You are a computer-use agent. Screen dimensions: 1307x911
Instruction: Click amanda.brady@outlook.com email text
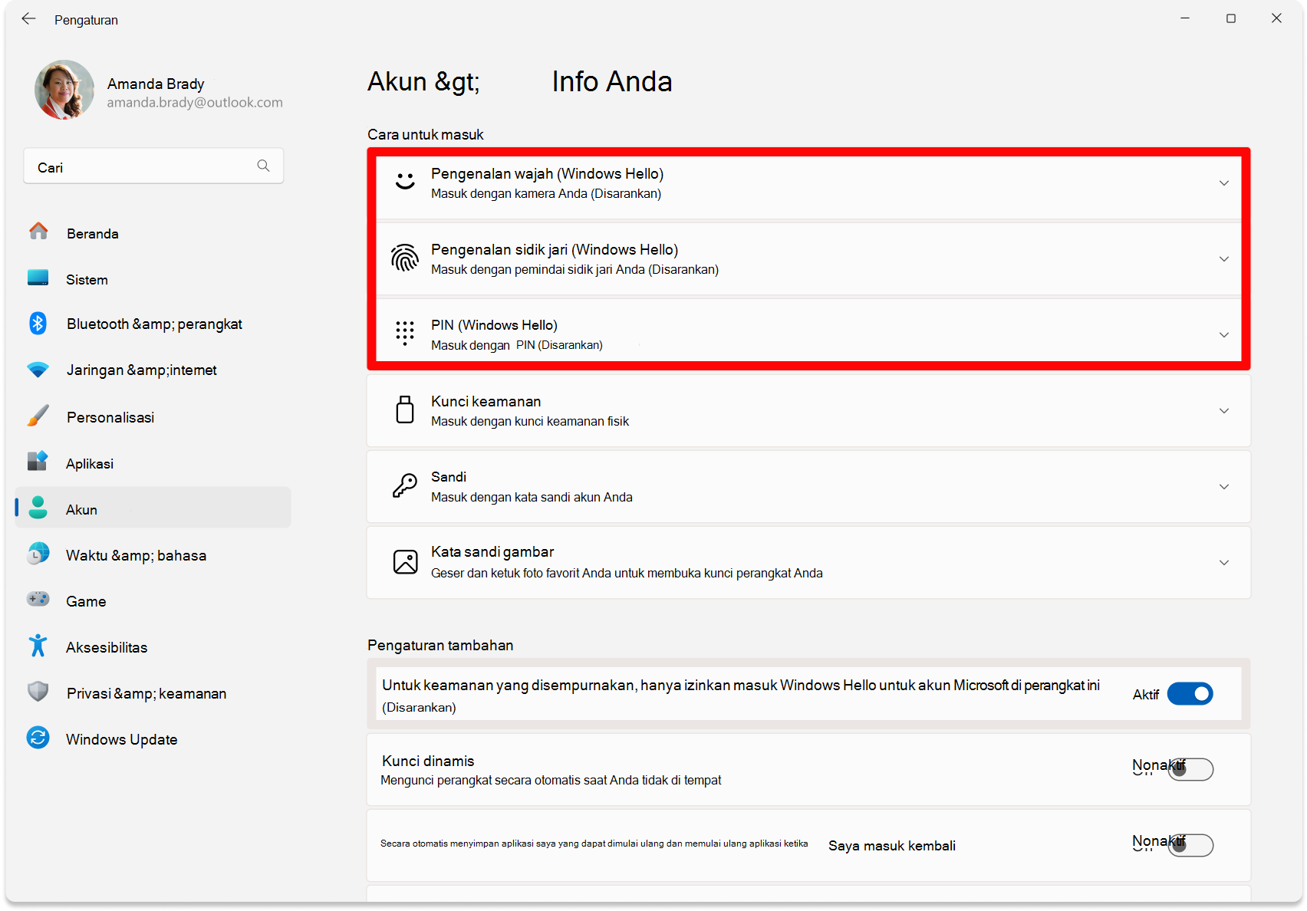tap(195, 103)
